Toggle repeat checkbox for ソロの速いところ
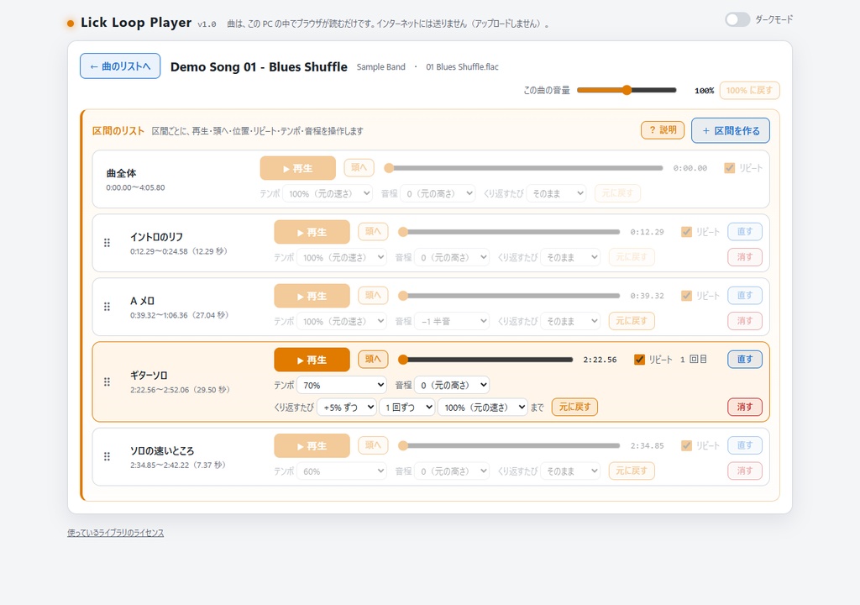 [x=686, y=446]
